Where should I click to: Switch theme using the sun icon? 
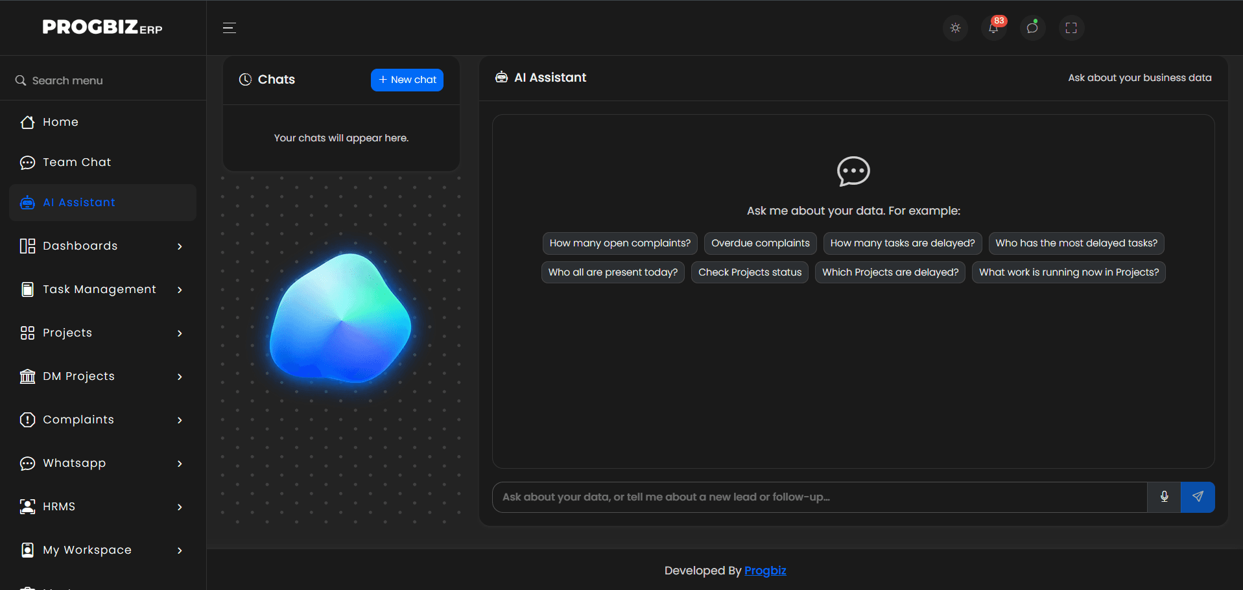(955, 28)
